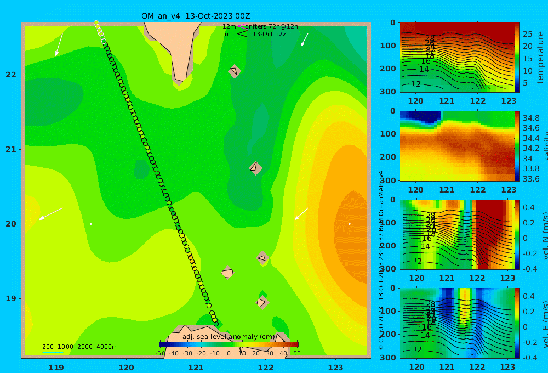Click the 25 tick on temperature scale

click(x=528, y=34)
